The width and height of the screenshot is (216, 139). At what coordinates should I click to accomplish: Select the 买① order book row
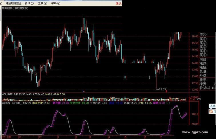(x=203, y=39)
